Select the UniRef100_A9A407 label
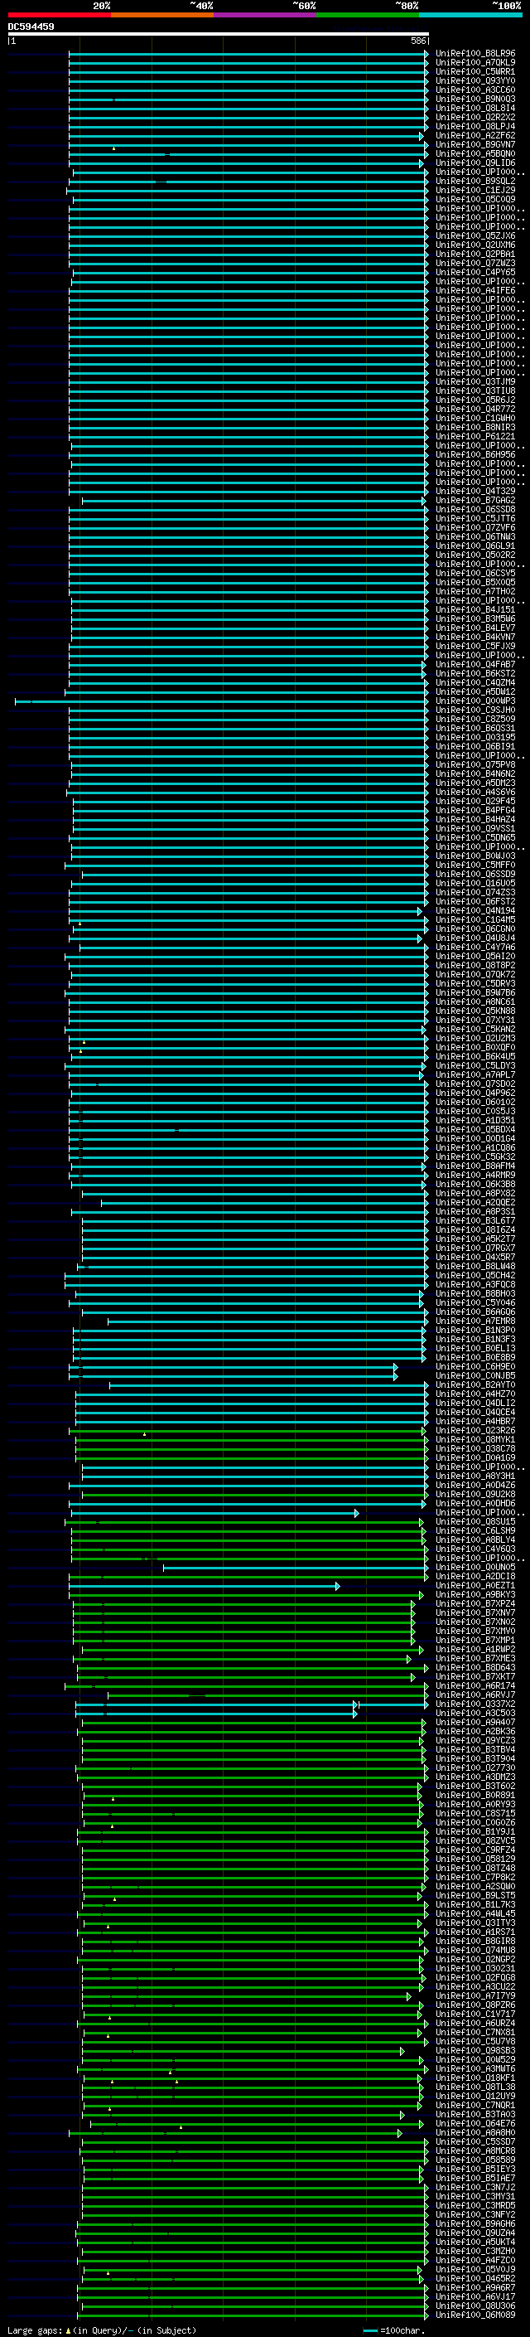The height and width of the screenshot is (2337, 530). click(x=475, y=1722)
